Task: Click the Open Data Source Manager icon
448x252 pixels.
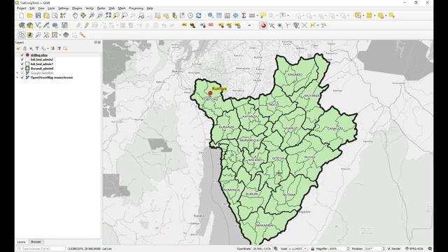Action: coord(22,25)
